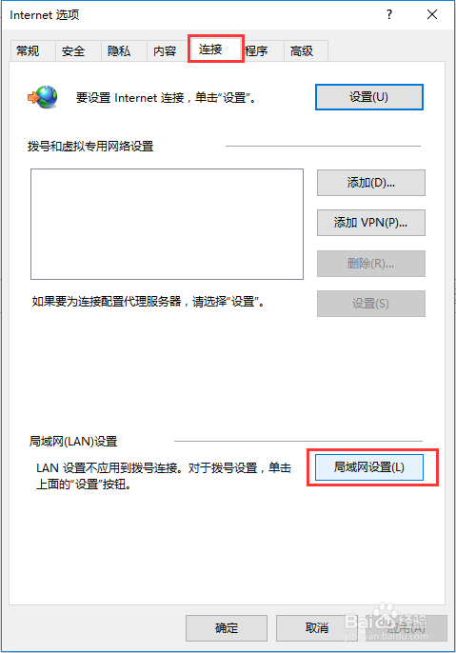456x653 pixels.
Task: Confirm with the 确定 button
Action: pos(227,628)
